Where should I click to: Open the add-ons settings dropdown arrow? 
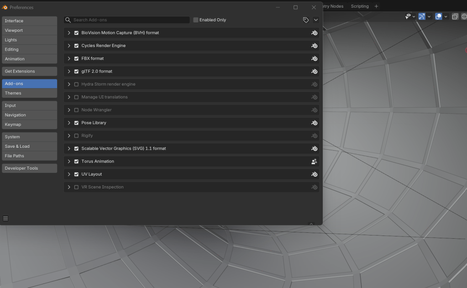pos(315,20)
